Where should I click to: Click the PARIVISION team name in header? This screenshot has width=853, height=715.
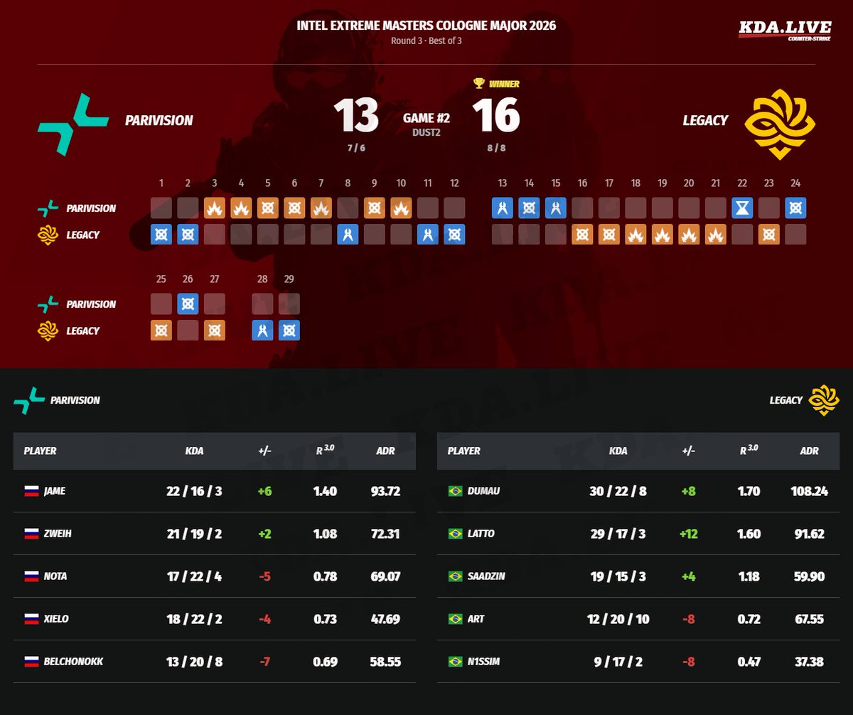pos(159,120)
